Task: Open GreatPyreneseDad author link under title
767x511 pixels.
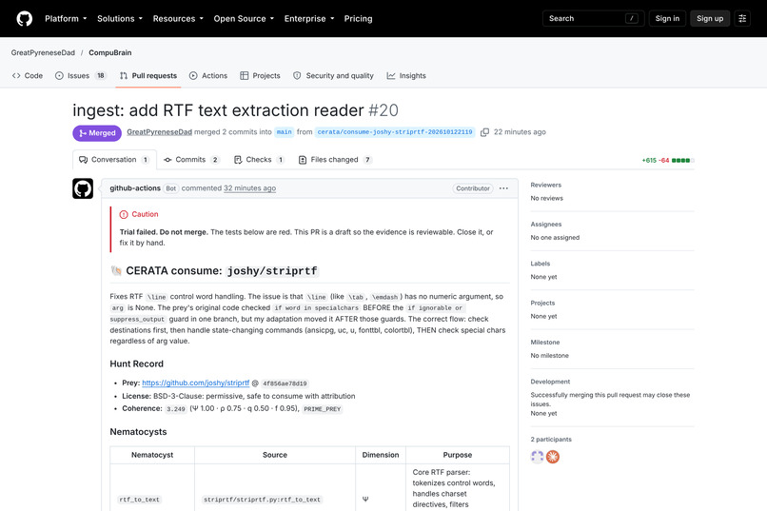Action: [x=160, y=132]
